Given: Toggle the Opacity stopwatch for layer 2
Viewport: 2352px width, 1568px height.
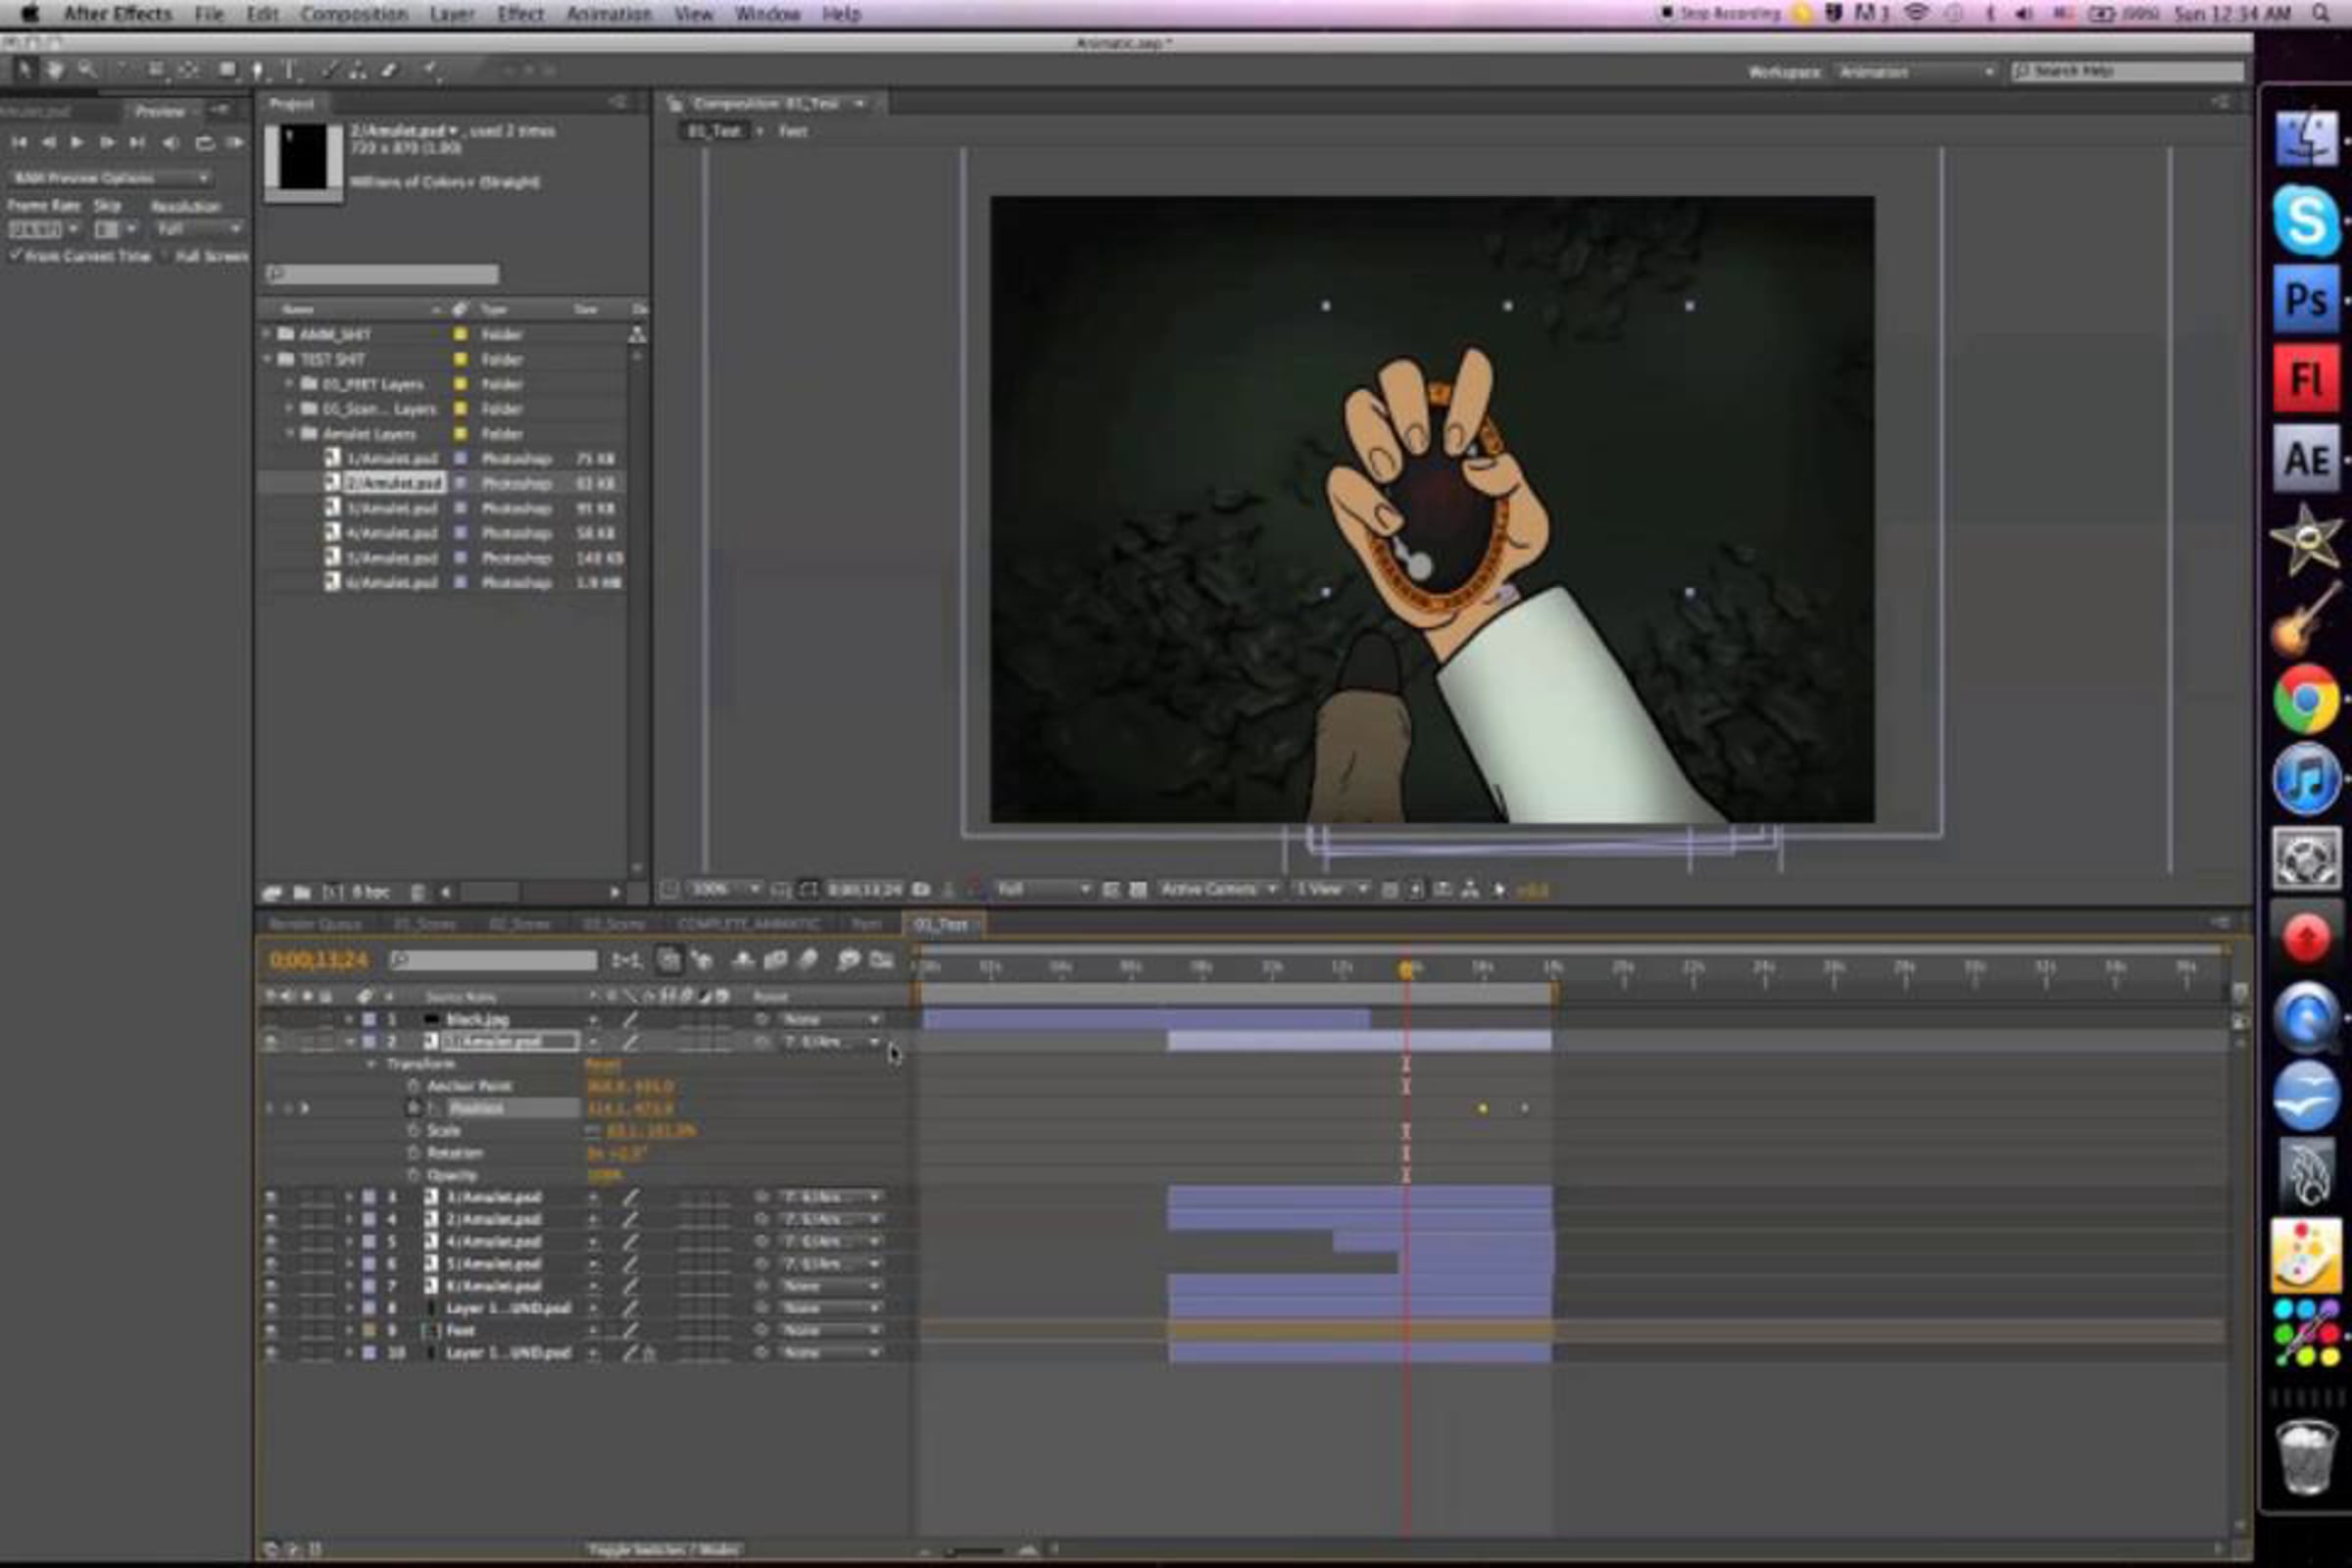Looking at the screenshot, I should [413, 1175].
